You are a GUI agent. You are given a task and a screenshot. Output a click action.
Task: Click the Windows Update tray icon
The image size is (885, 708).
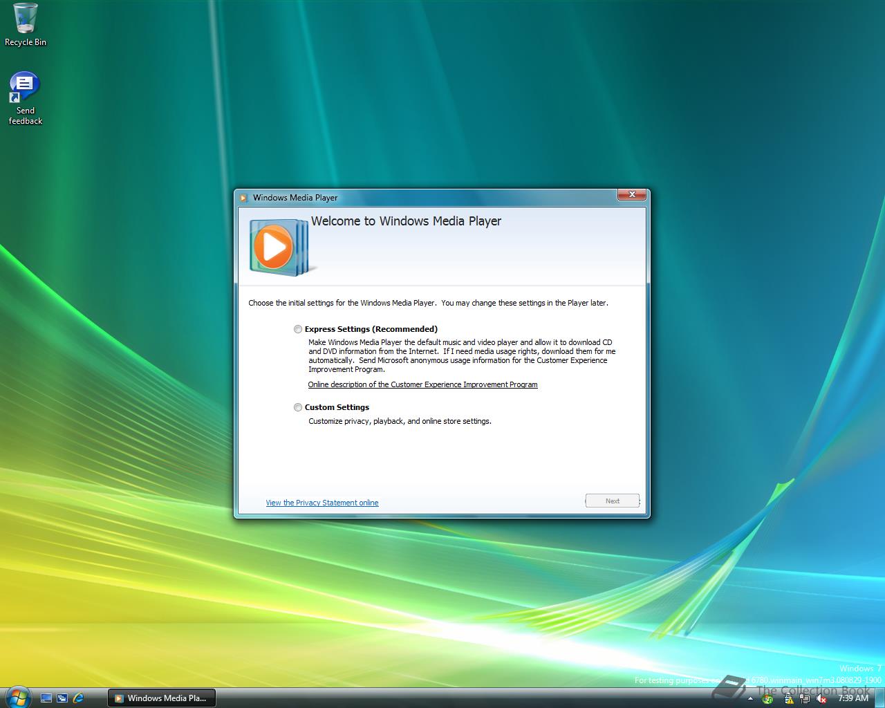[x=767, y=699]
